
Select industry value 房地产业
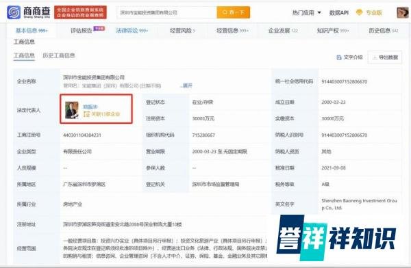73,204
